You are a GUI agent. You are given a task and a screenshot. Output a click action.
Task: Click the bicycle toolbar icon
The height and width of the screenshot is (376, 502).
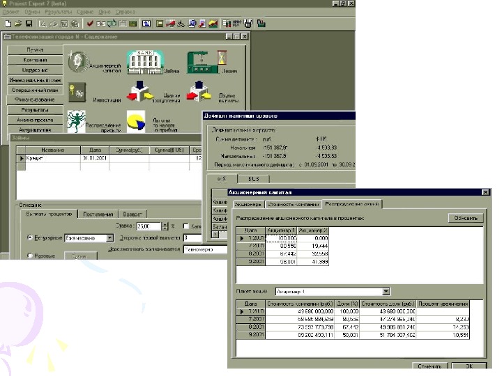pyautogui.click(x=181, y=24)
